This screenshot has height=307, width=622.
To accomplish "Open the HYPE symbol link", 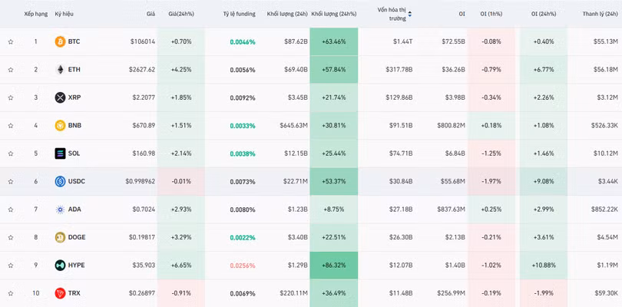I will click(76, 266).
